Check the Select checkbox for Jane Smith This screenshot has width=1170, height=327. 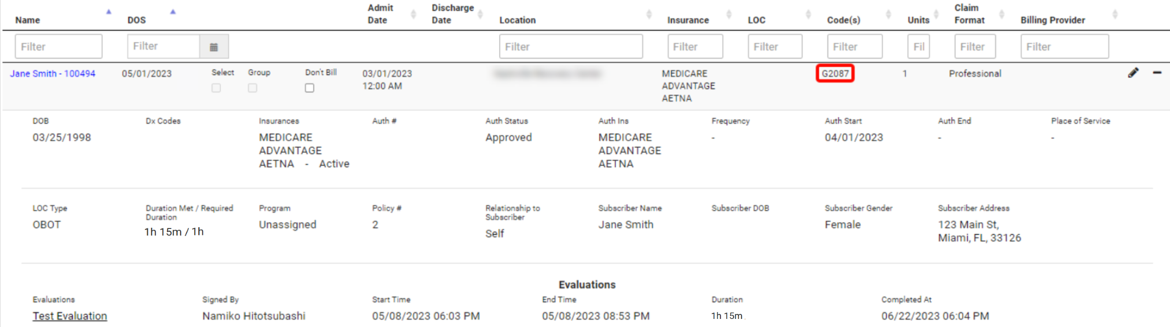pos(216,88)
